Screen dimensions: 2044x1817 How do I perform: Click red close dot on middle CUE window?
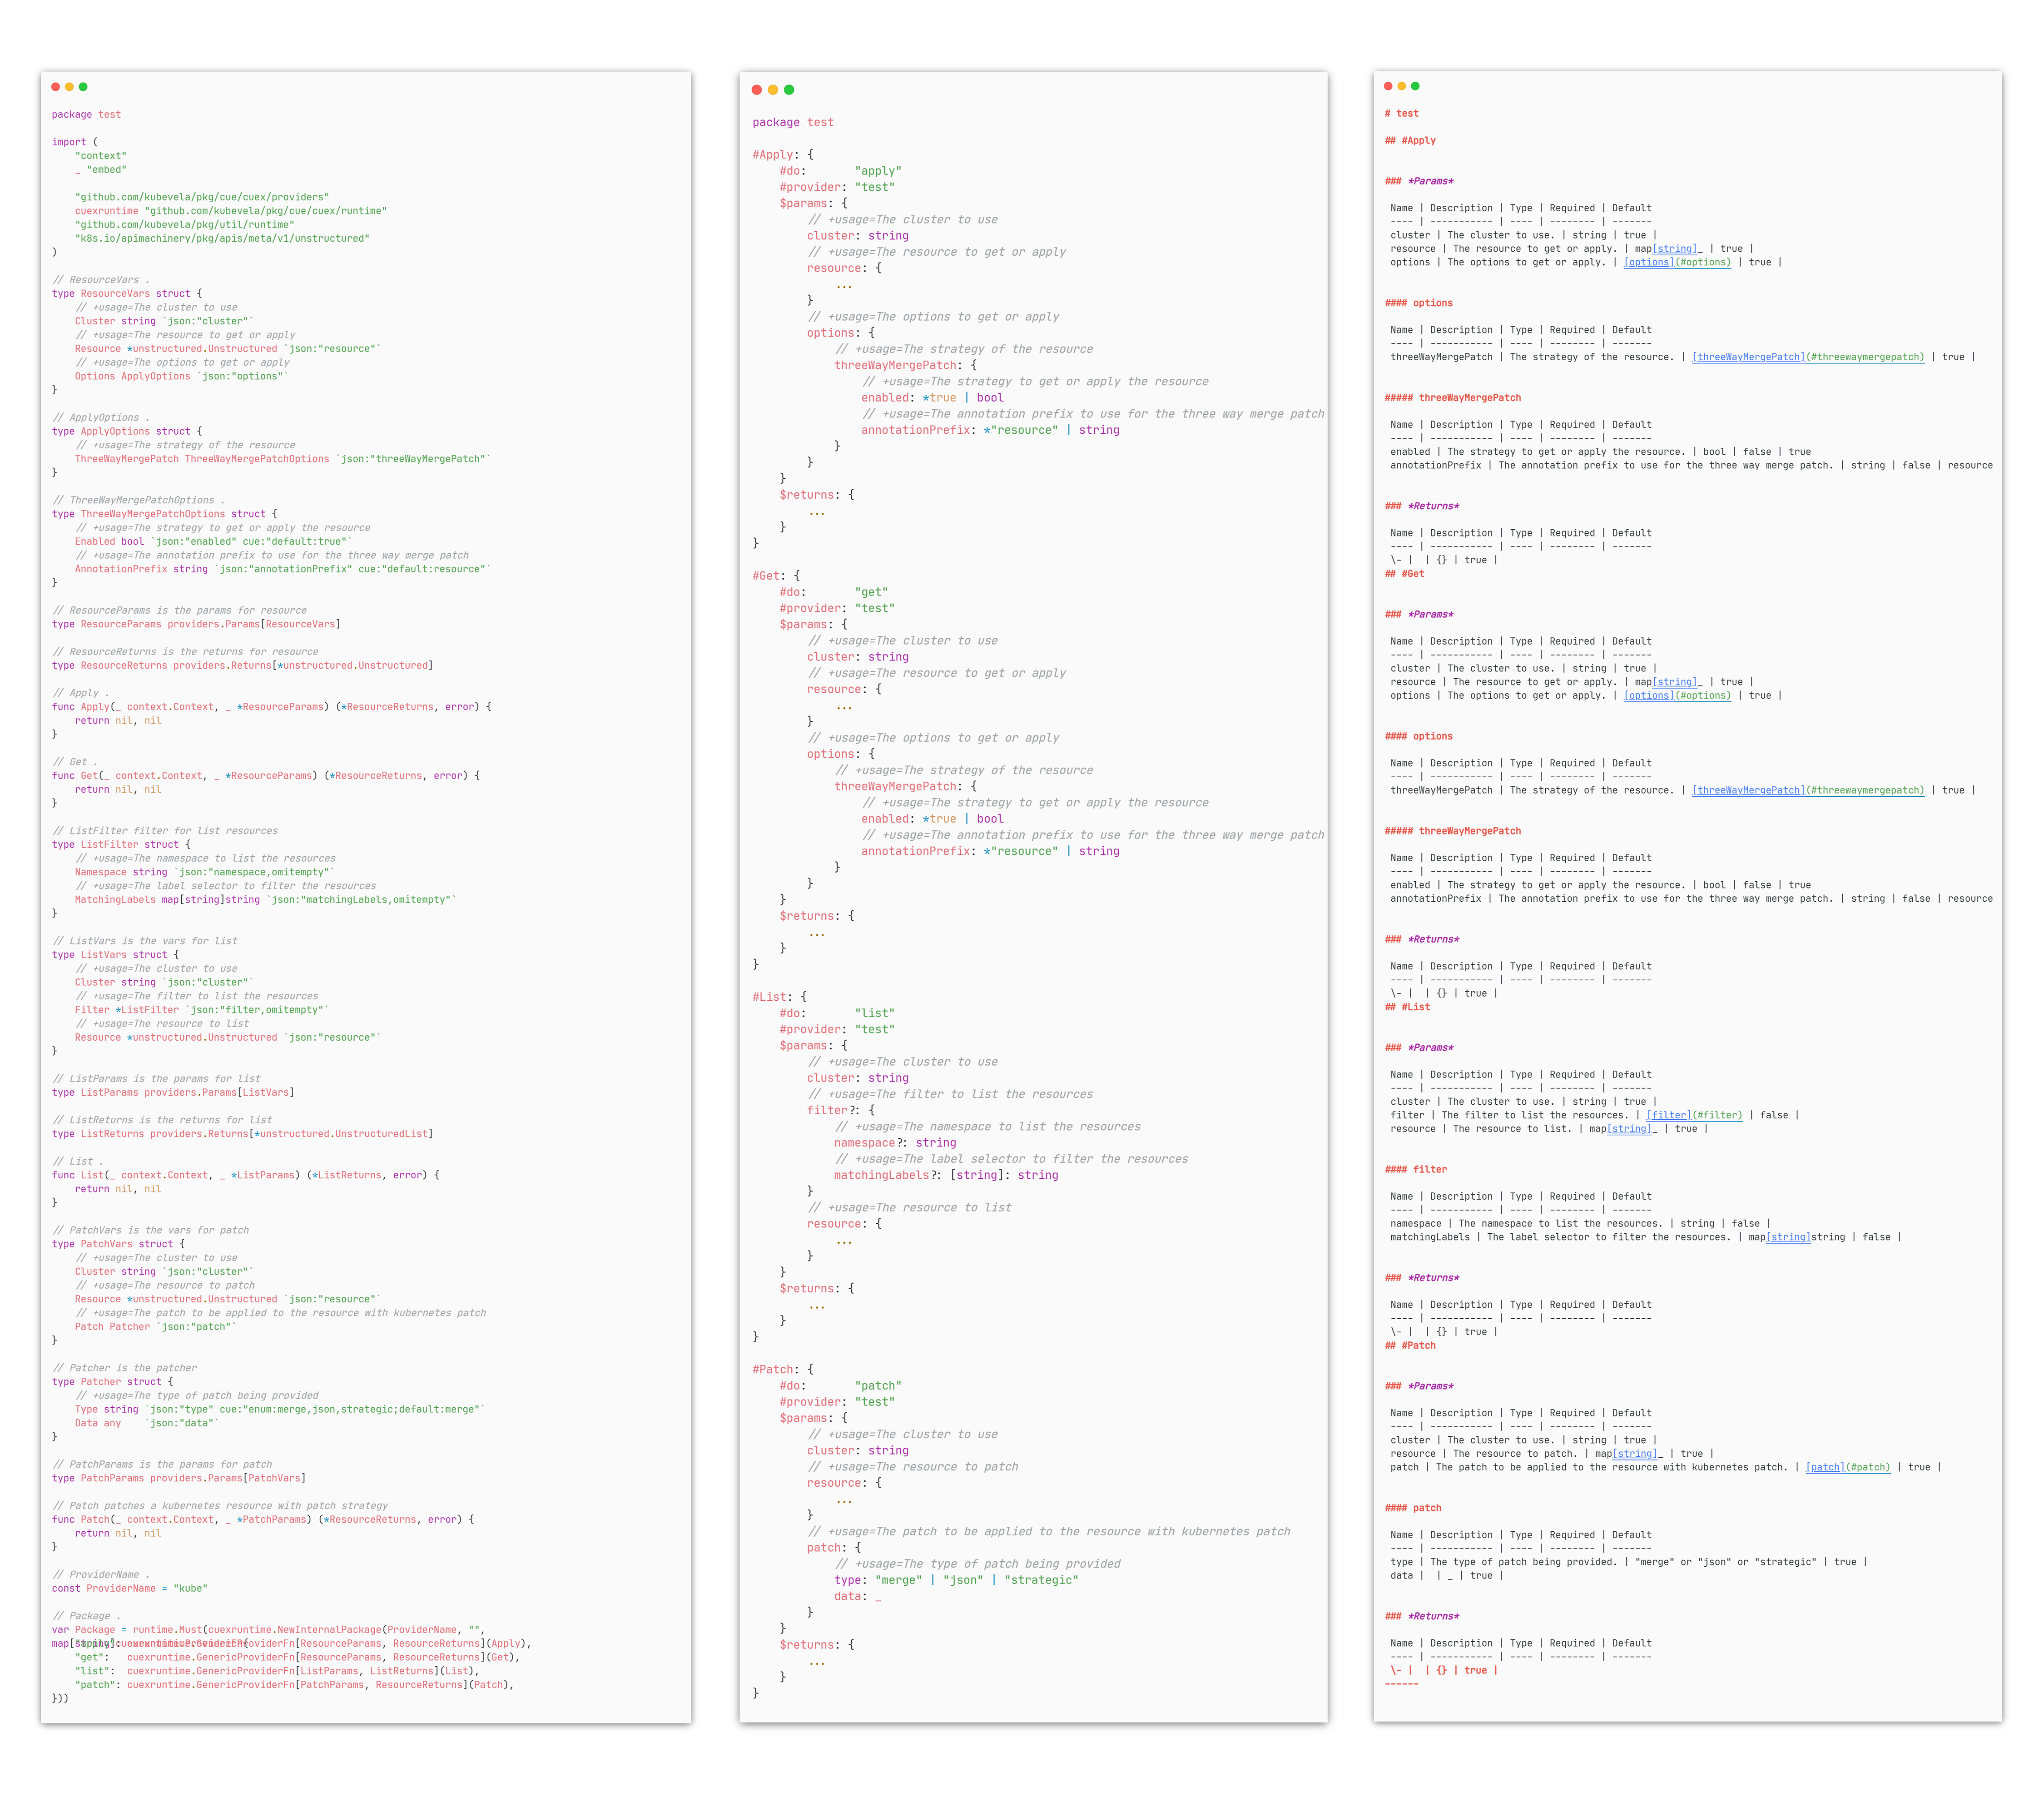757,90
